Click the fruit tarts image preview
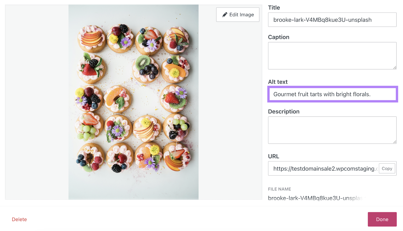Screen dimensions: 403x231 [133, 101]
